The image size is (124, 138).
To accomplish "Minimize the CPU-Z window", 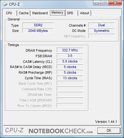I will tap(97, 3).
